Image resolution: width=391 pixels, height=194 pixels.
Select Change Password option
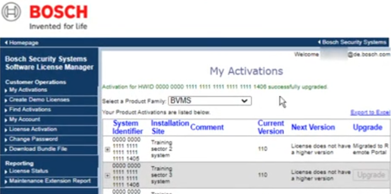pos(33,139)
